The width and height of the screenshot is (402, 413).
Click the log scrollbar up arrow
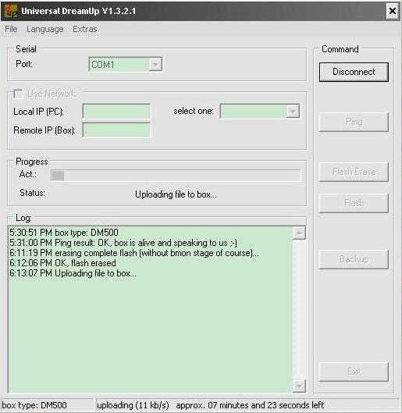click(299, 233)
